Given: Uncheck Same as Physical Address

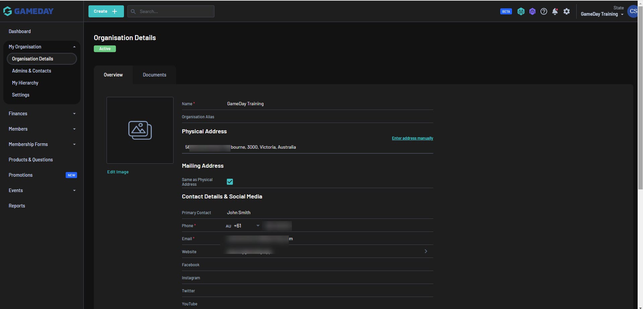Looking at the screenshot, I should click(x=230, y=182).
